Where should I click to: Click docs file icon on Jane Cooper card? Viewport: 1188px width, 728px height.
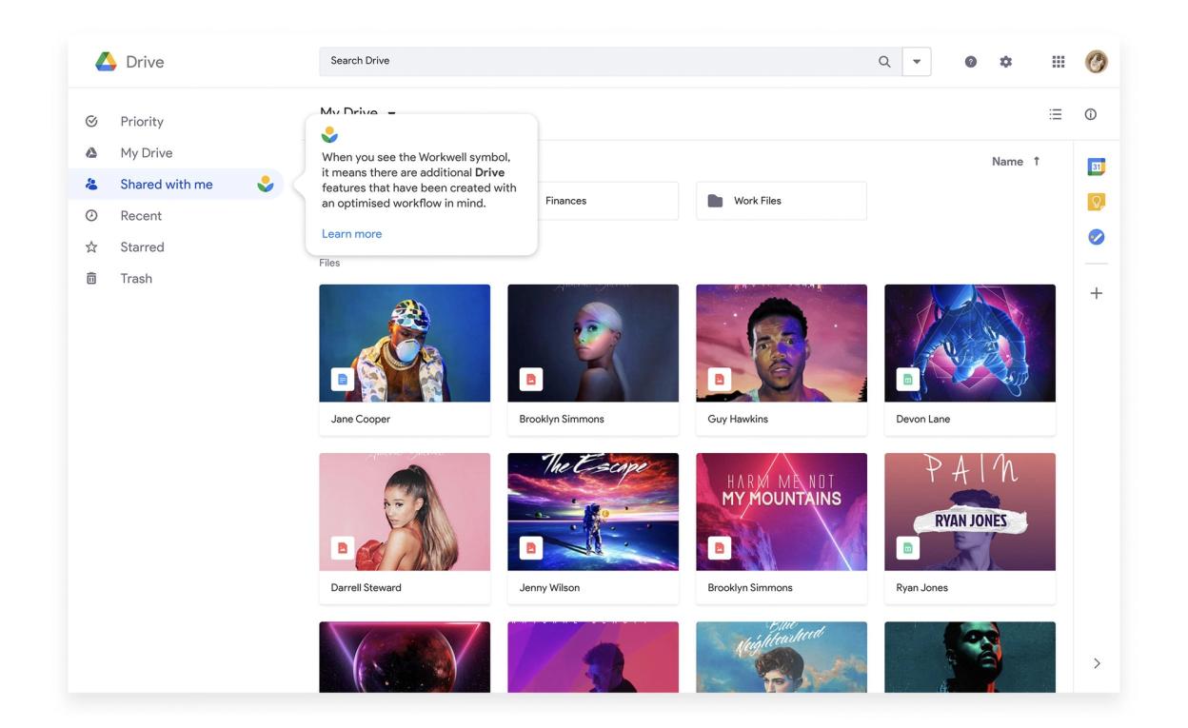point(343,379)
